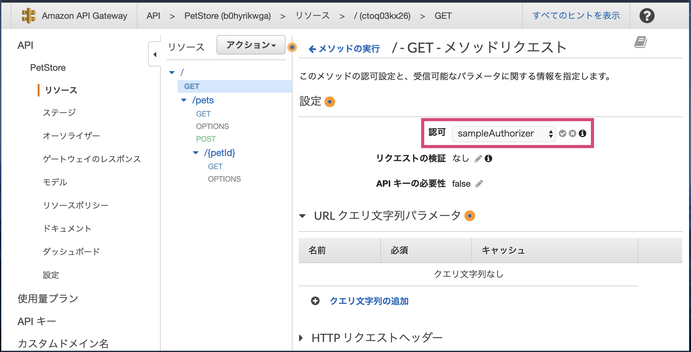The image size is (691, 352).
Task: Click hint dot next to 設定 heading
Action: click(329, 102)
